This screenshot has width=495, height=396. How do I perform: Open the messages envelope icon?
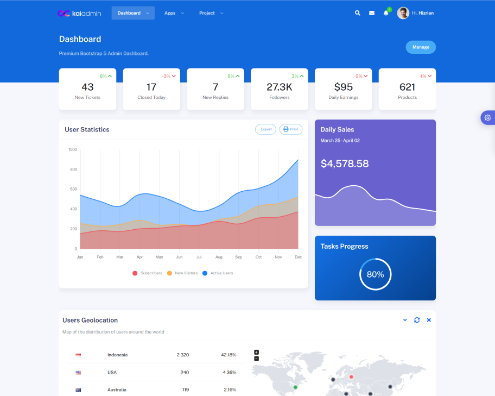[372, 13]
